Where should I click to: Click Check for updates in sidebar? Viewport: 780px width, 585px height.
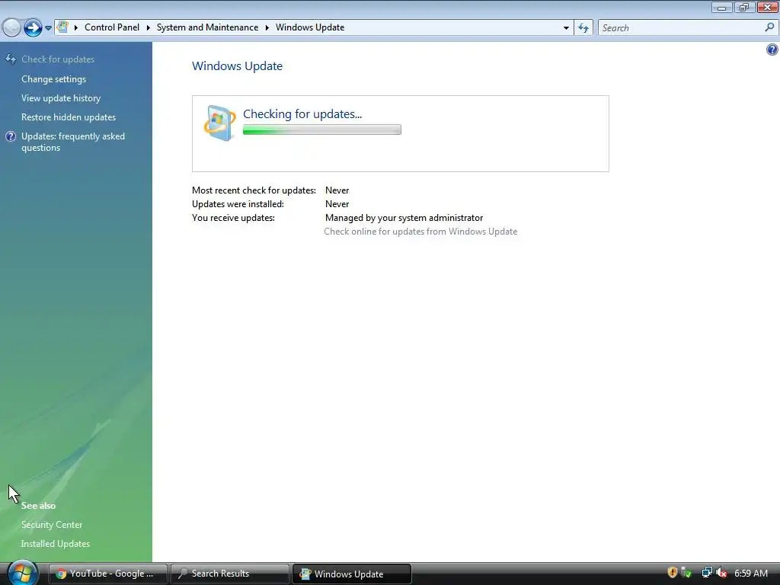point(58,59)
